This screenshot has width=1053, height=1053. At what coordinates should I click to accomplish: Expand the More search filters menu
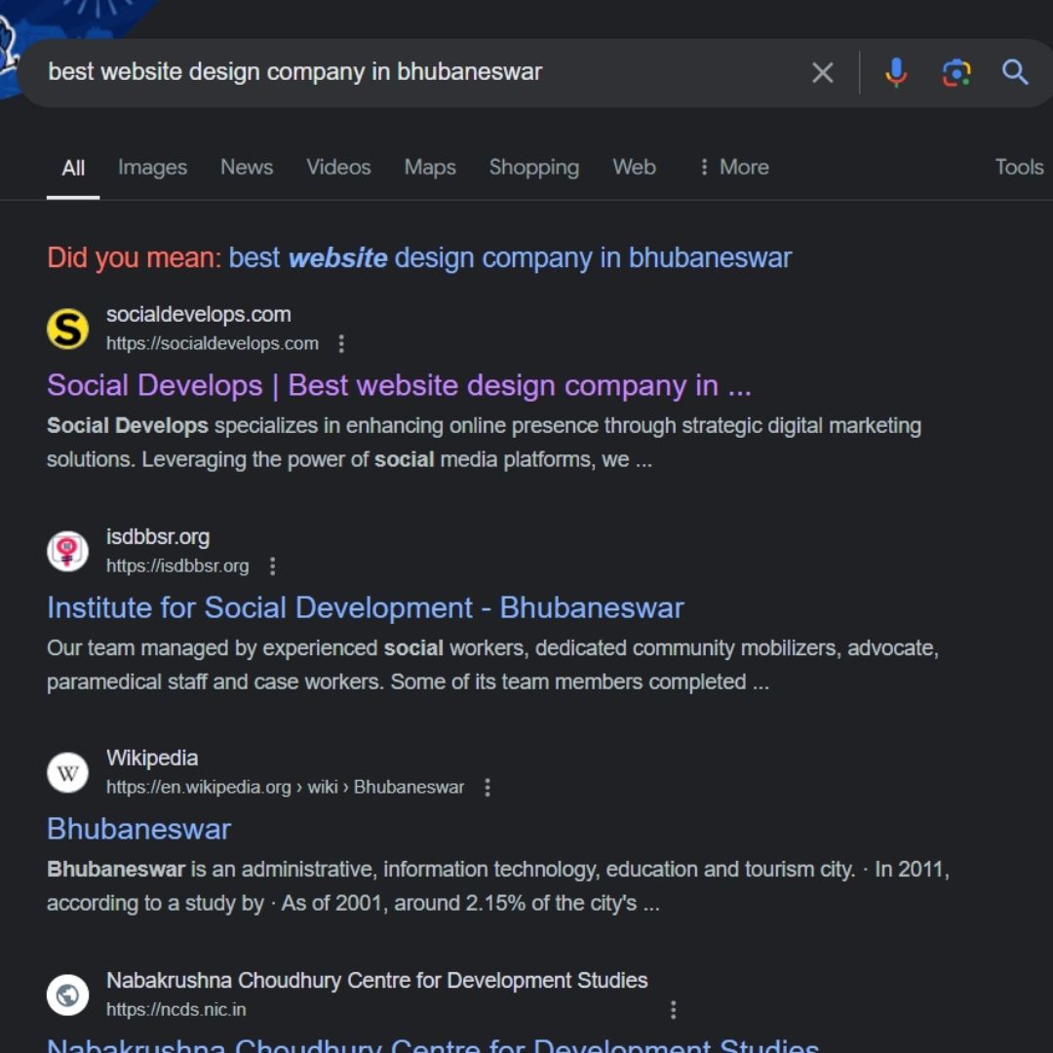click(x=734, y=167)
